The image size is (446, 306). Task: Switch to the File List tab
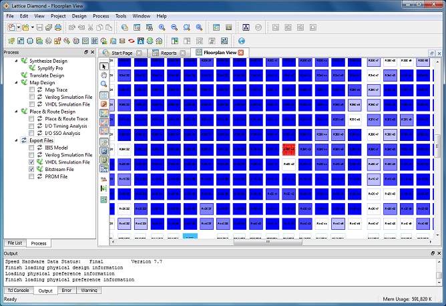[14, 243]
